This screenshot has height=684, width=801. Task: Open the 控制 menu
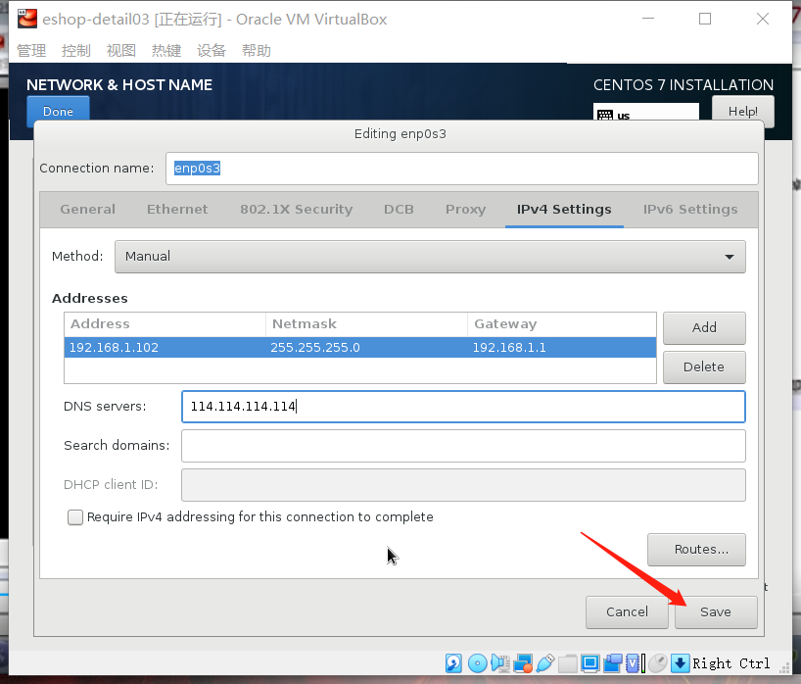(76, 51)
